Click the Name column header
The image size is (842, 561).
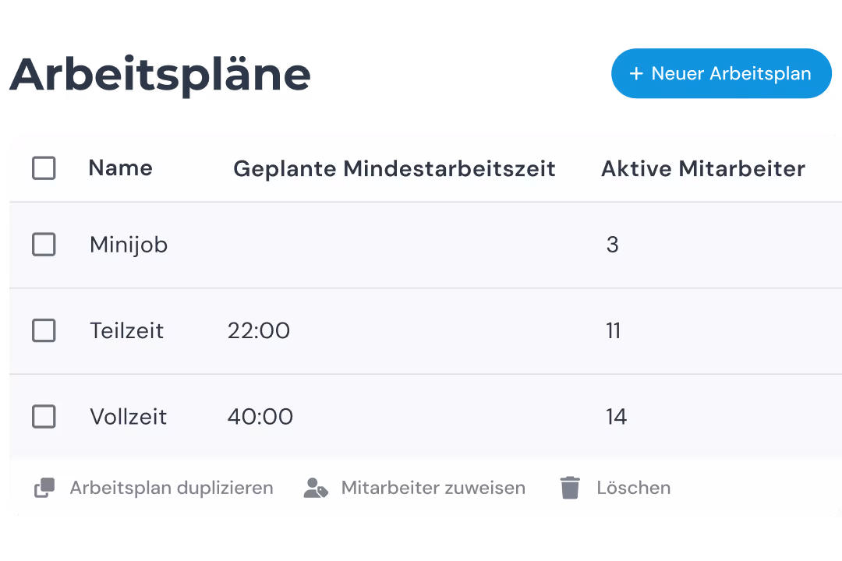tap(120, 168)
